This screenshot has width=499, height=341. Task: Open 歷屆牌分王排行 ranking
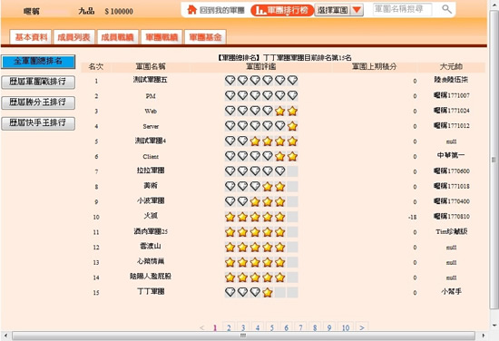click(x=38, y=102)
